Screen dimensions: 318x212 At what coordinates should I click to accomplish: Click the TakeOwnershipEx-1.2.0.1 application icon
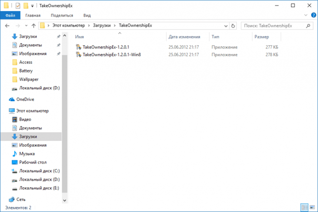78,47
